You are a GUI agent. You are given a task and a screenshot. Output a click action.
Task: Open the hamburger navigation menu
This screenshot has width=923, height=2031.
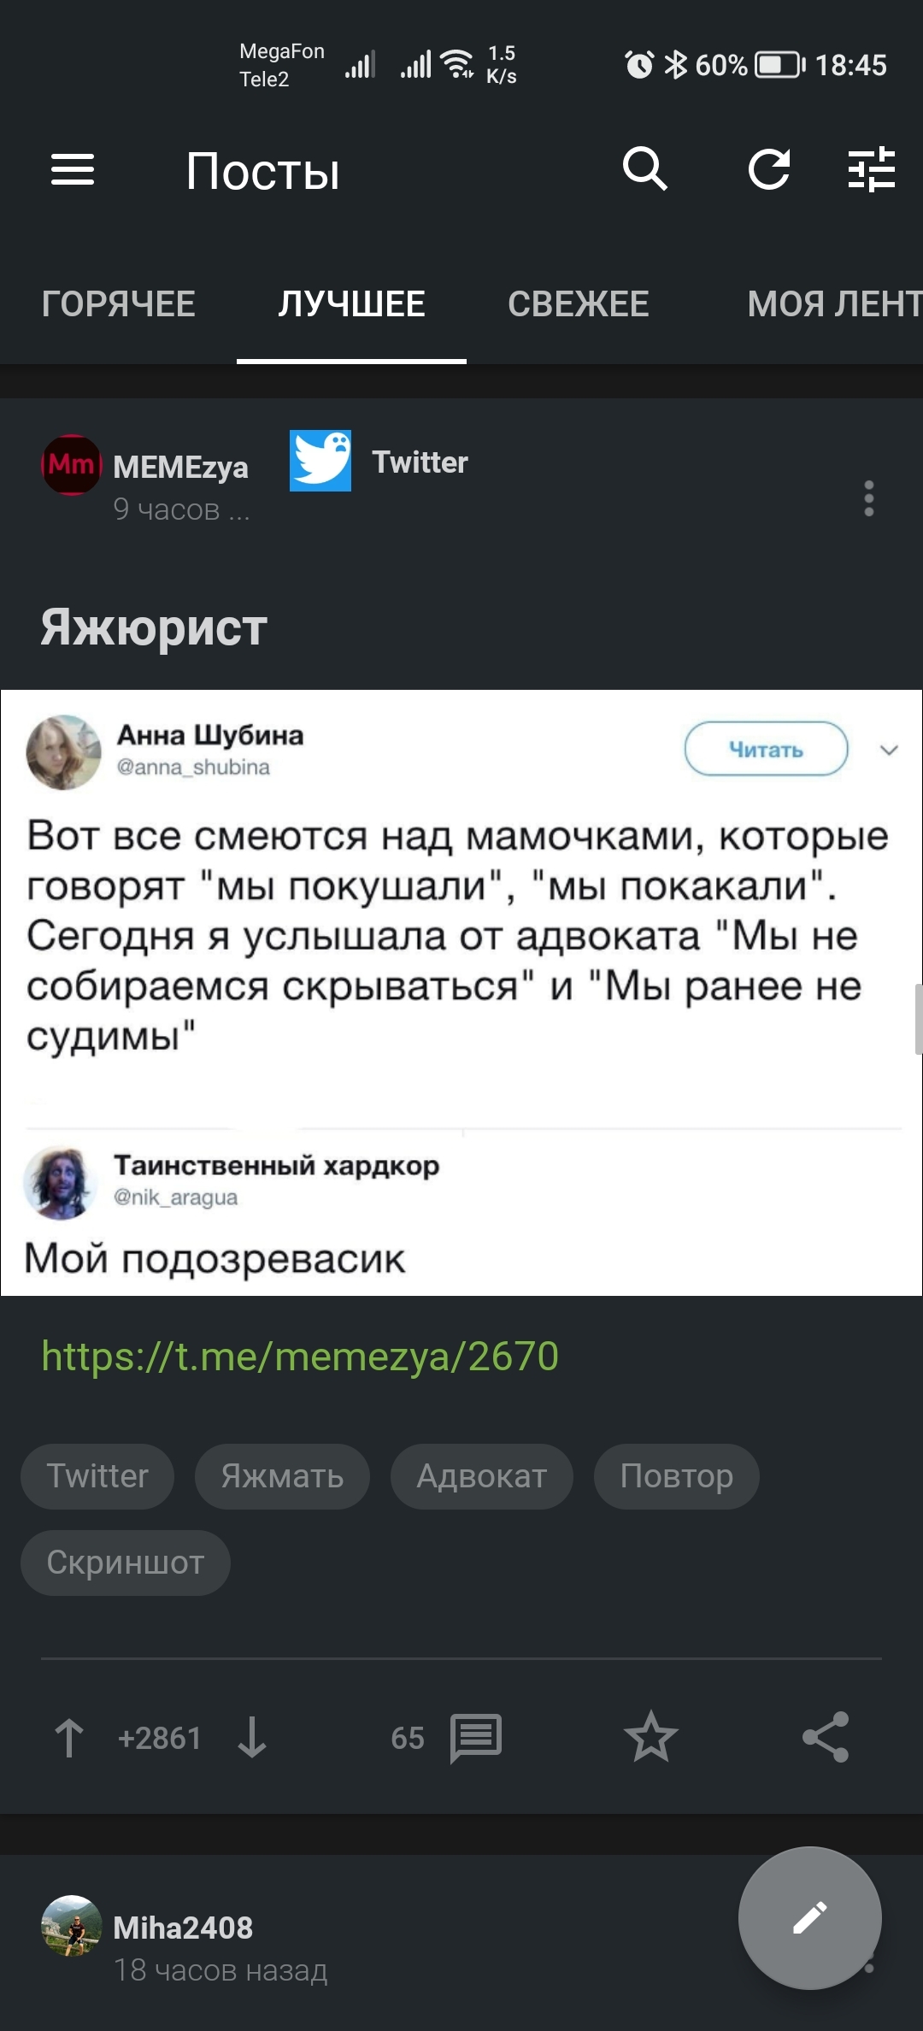pos(73,169)
